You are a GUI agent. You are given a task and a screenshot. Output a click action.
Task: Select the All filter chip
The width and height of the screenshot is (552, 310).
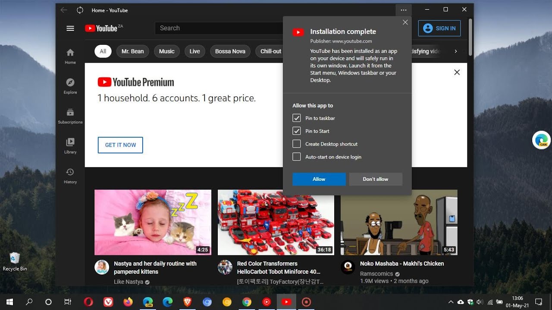(103, 51)
